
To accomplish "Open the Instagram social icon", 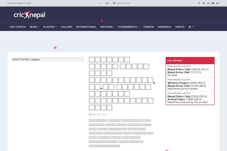I will pos(208,3).
